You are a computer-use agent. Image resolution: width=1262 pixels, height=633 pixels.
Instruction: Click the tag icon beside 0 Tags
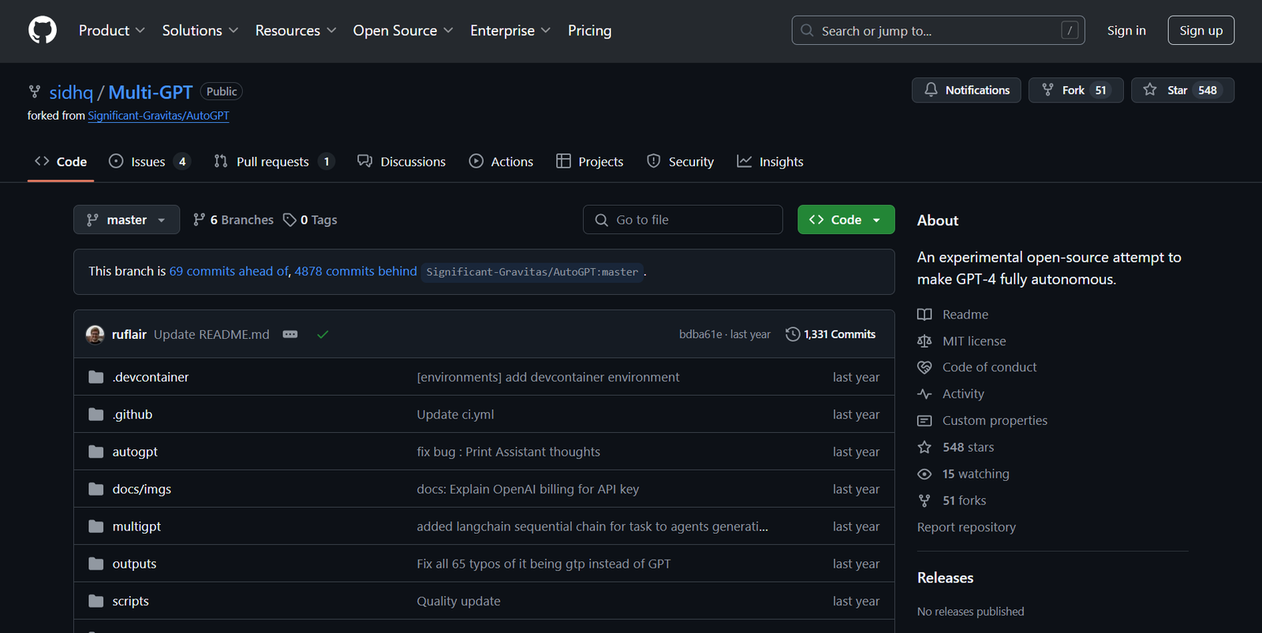point(289,220)
